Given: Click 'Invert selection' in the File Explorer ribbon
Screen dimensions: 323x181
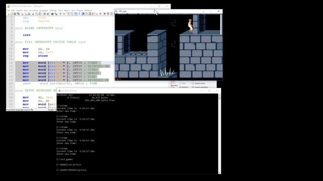Looking at the screenshot, I should (x=199, y=87).
